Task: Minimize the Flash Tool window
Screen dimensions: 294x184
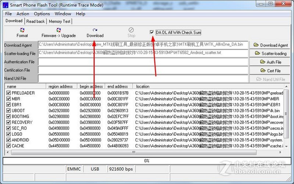Action: coord(261,4)
